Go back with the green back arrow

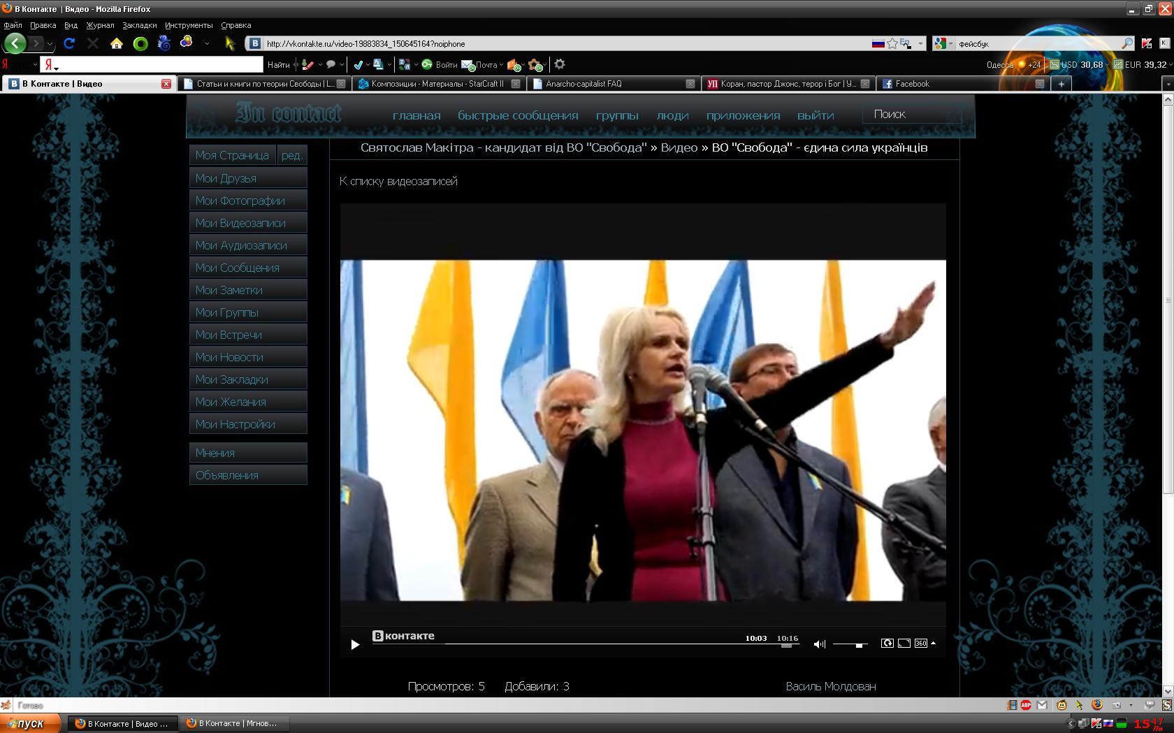(x=15, y=43)
